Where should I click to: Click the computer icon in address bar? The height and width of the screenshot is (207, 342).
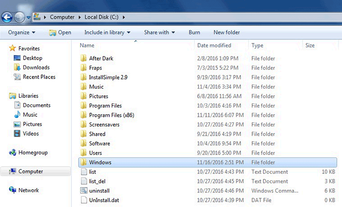click(x=37, y=17)
